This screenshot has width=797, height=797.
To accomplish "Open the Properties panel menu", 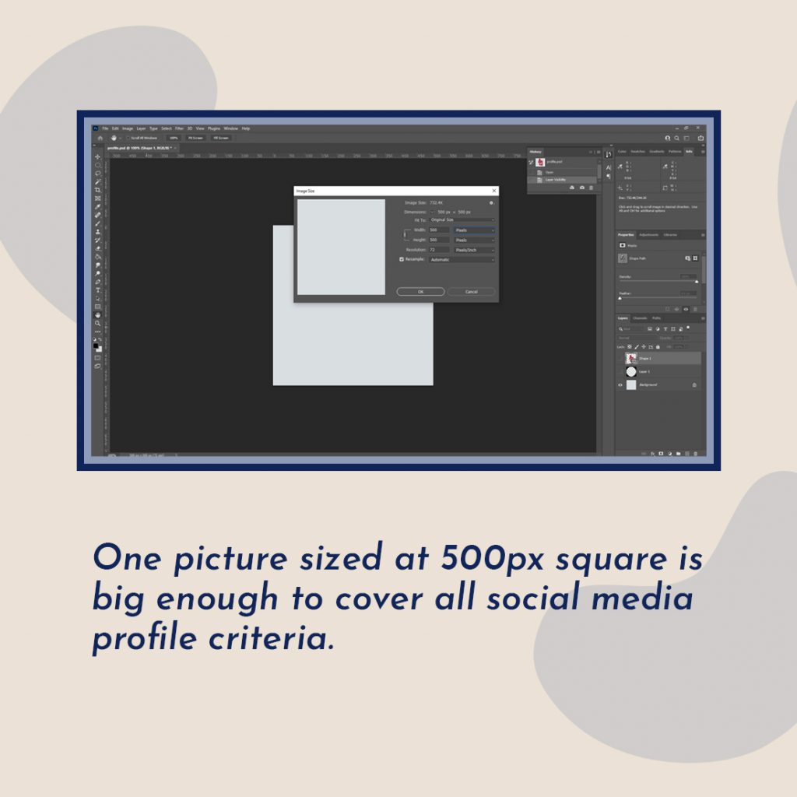I will pos(703,235).
